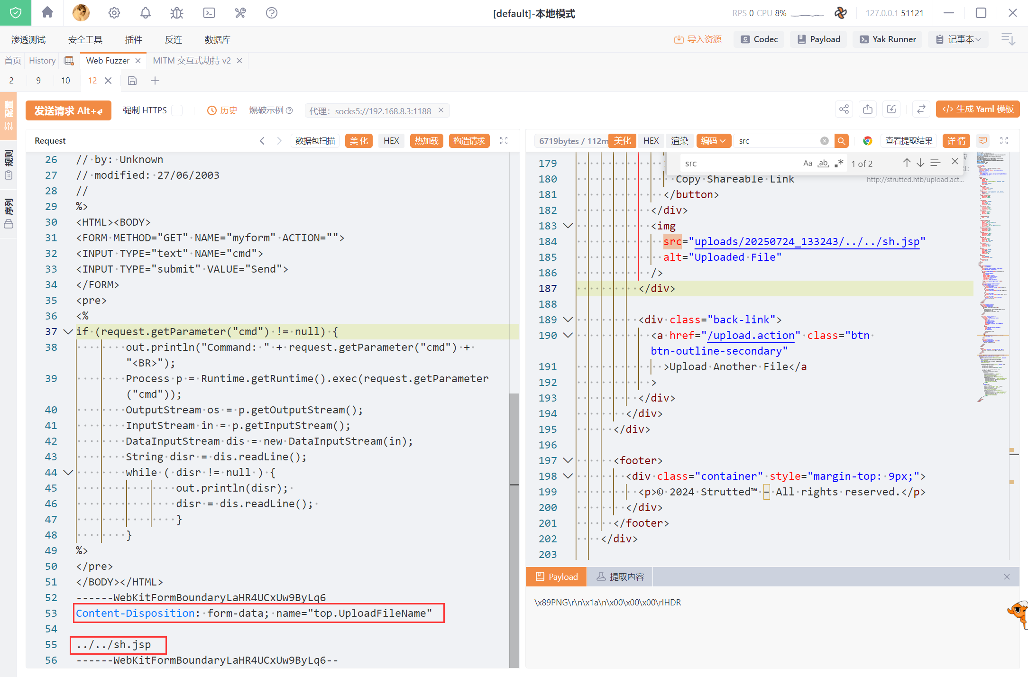Toggle match case option in find box

point(808,164)
